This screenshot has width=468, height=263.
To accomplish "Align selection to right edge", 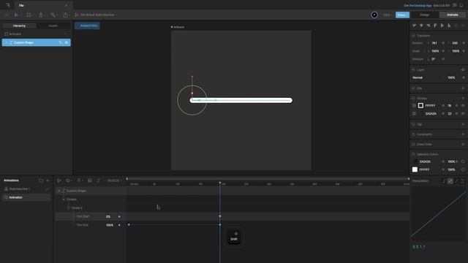I will tap(429, 26).
